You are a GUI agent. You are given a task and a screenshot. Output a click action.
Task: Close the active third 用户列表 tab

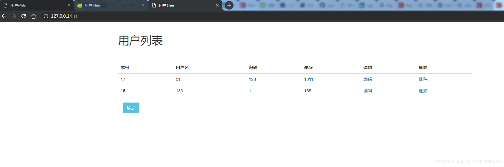coord(217,5)
